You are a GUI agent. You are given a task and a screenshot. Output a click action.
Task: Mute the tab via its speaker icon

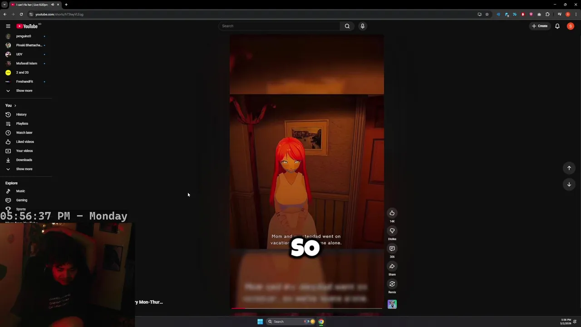[53, 5]
